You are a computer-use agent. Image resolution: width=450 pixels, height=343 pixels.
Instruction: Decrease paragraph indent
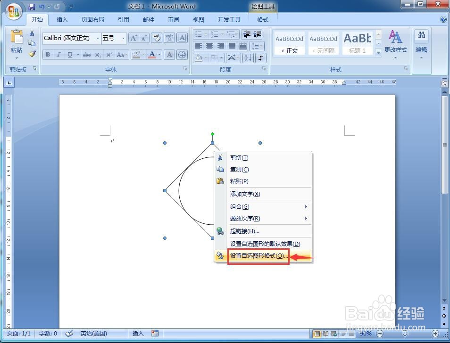(x=247, y=34)
